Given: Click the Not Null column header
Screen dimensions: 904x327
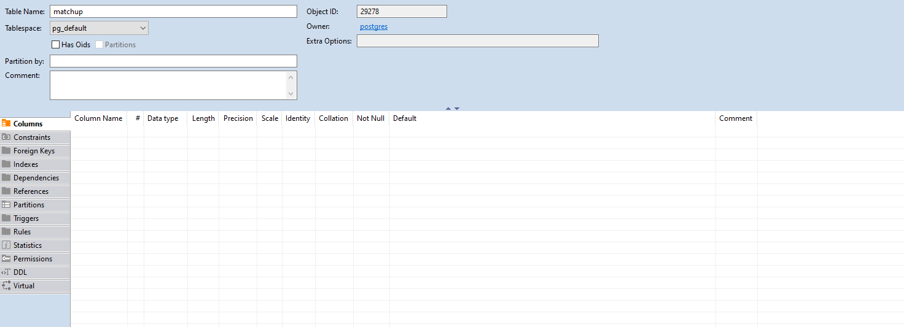Looking at the screenshot, I should pos(371,118).
